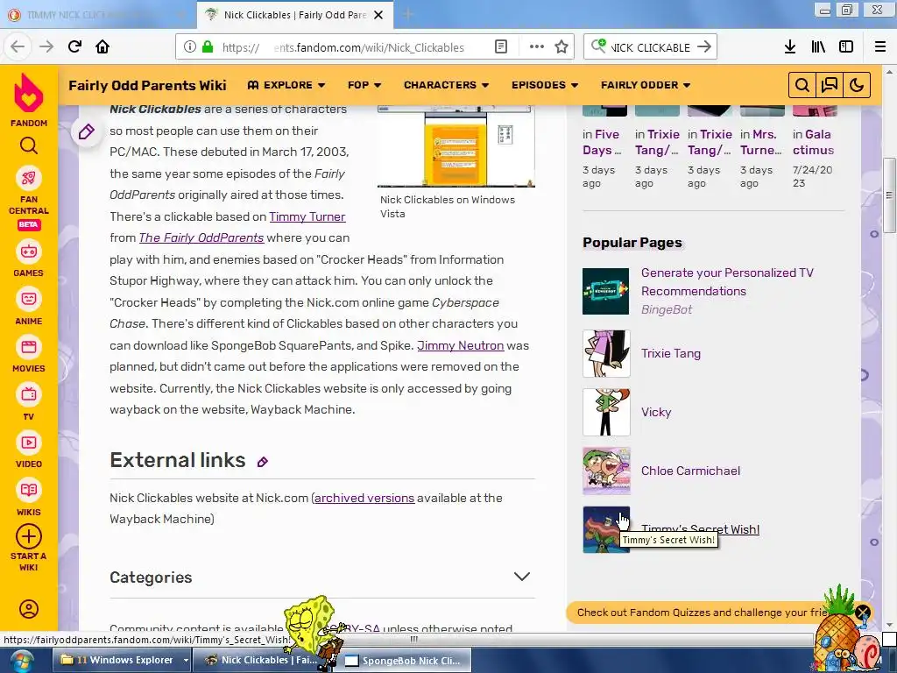Viewport: 897px width, 673px height.
Task: Open Movies section in Fandom sidebar
Action: click(x=29, y=355)
